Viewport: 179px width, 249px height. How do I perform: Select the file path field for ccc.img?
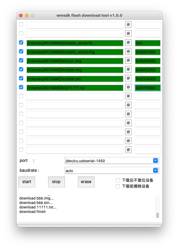tap(75, 61)
